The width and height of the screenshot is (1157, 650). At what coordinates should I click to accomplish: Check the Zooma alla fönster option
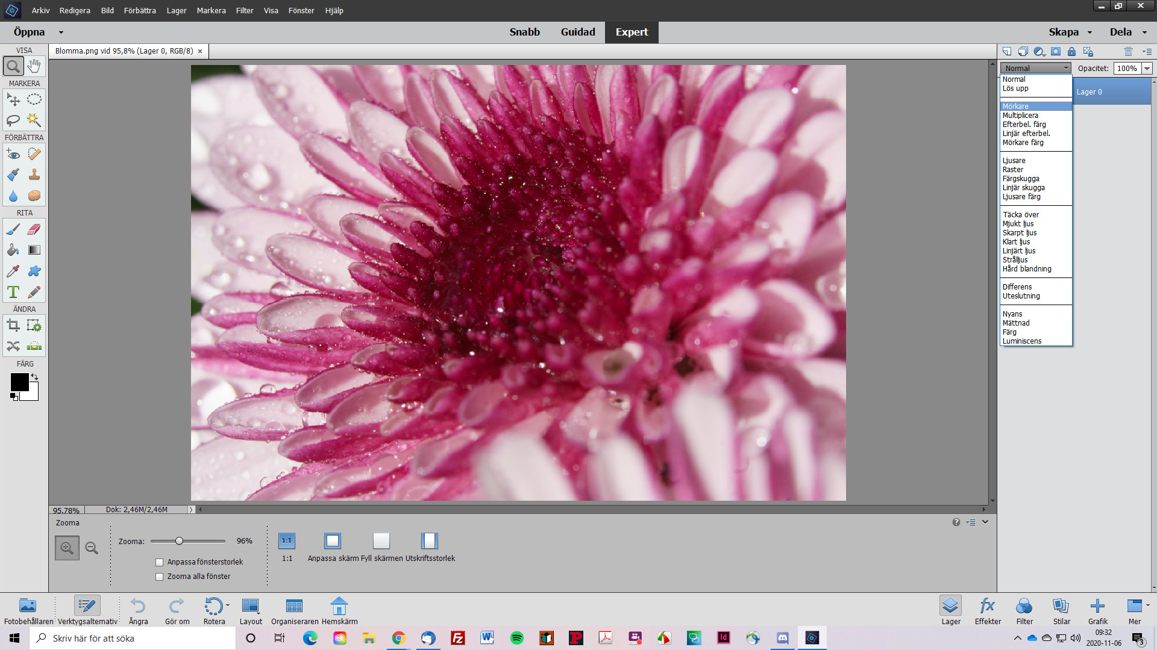(159, 576)
